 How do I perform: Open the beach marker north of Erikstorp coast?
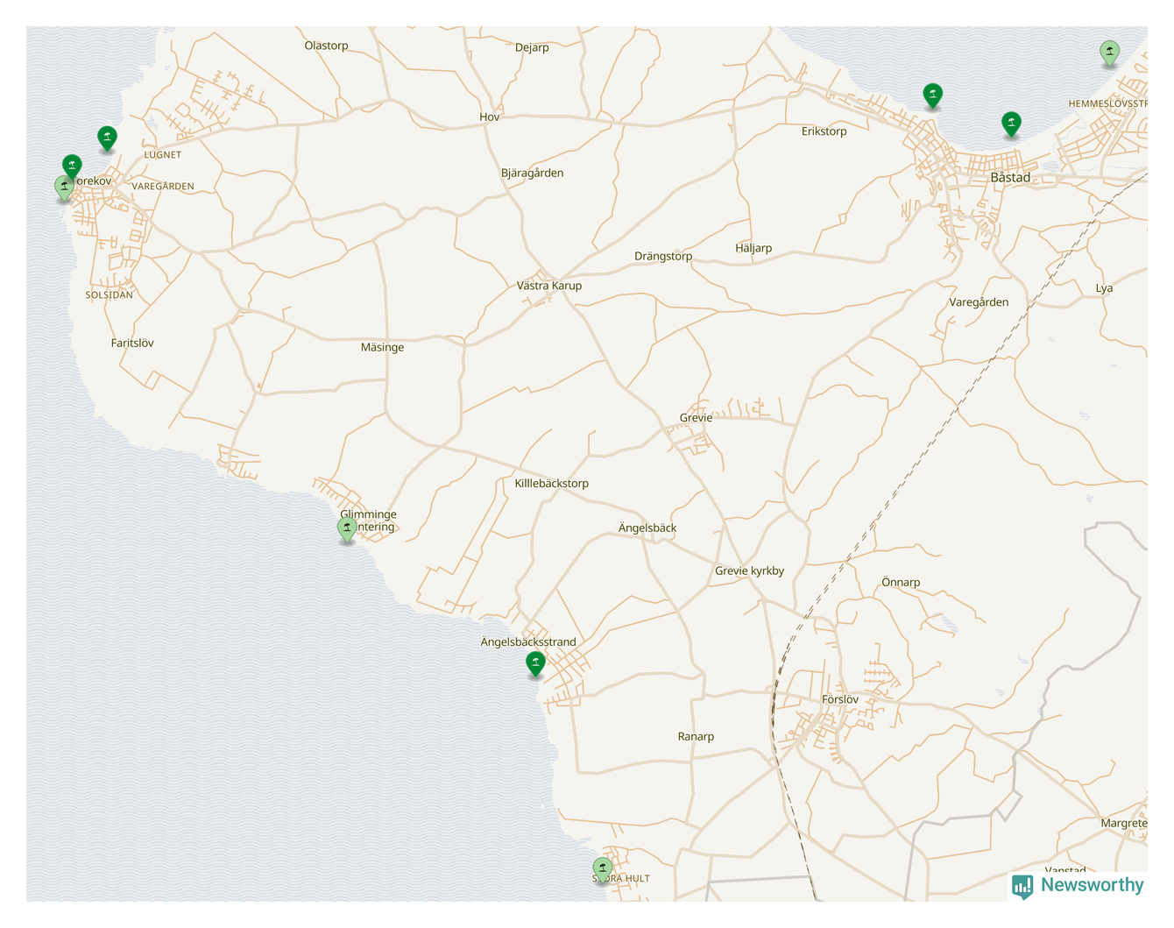[933, 96]
